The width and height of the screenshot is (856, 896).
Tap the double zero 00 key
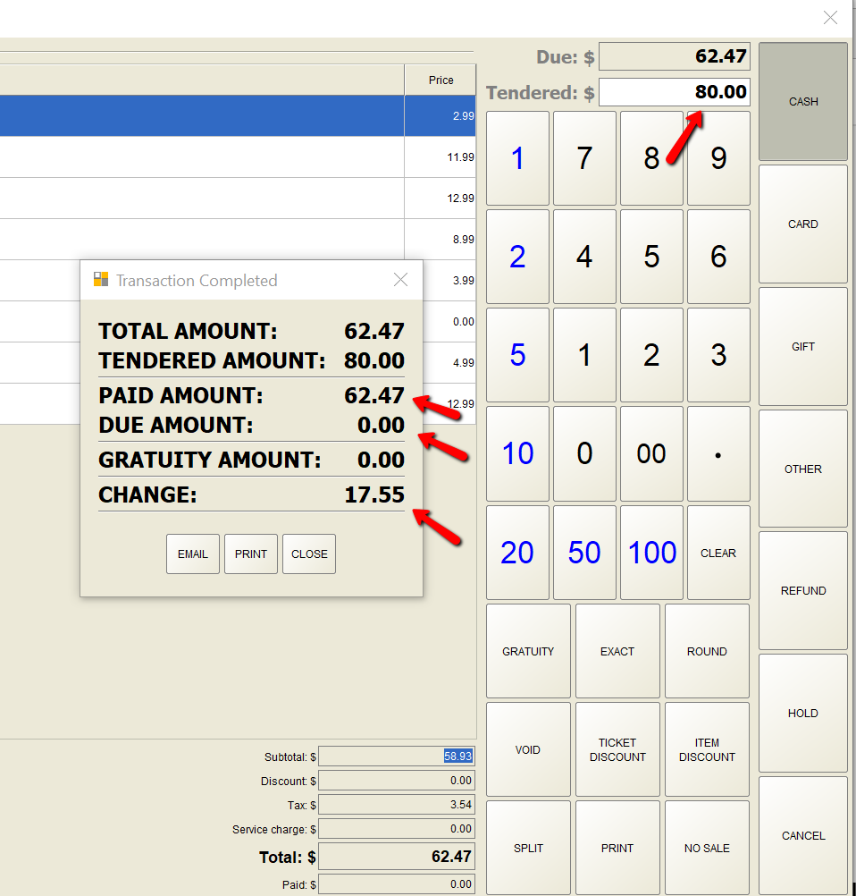(x=651, y=453)
